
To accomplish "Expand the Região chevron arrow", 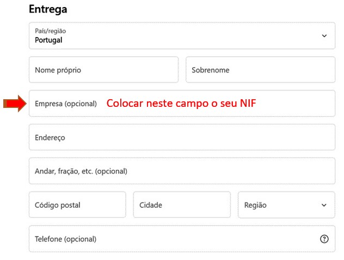I will (x=324, y=205).
